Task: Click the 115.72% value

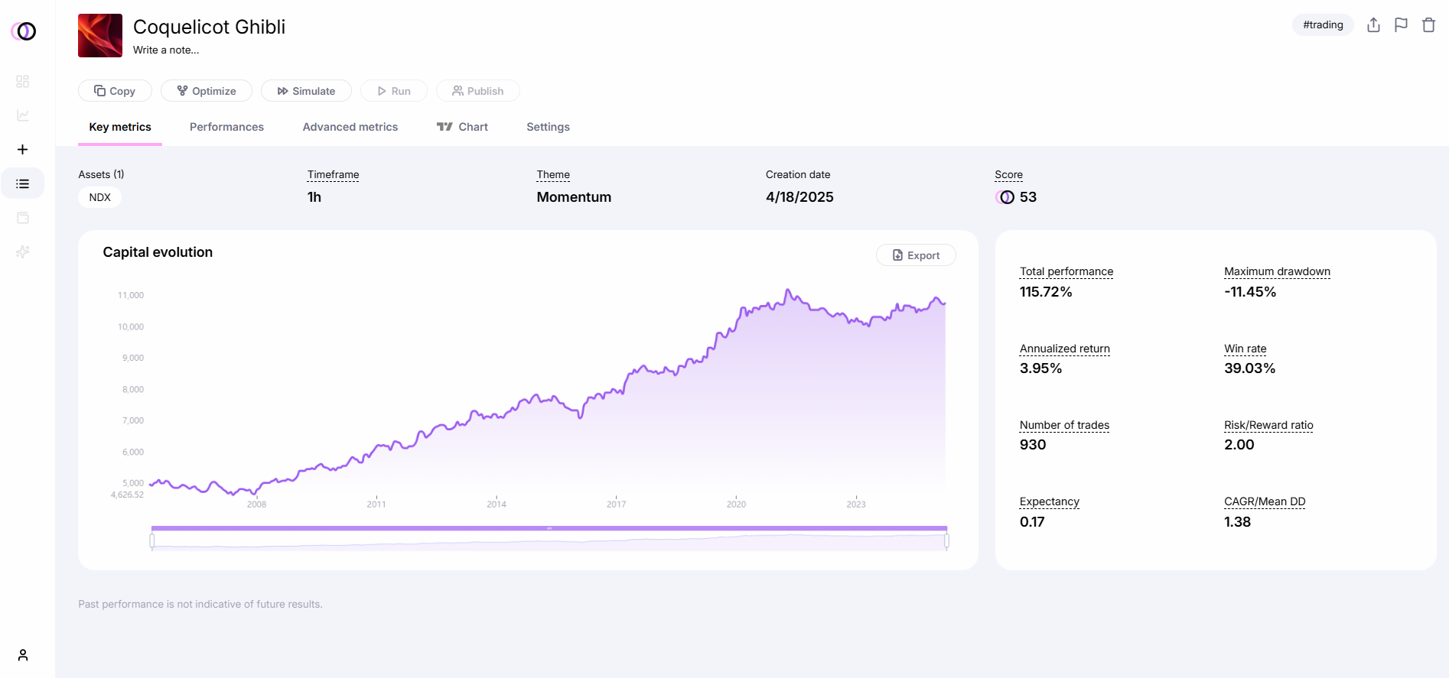Action: point(1046,292)
